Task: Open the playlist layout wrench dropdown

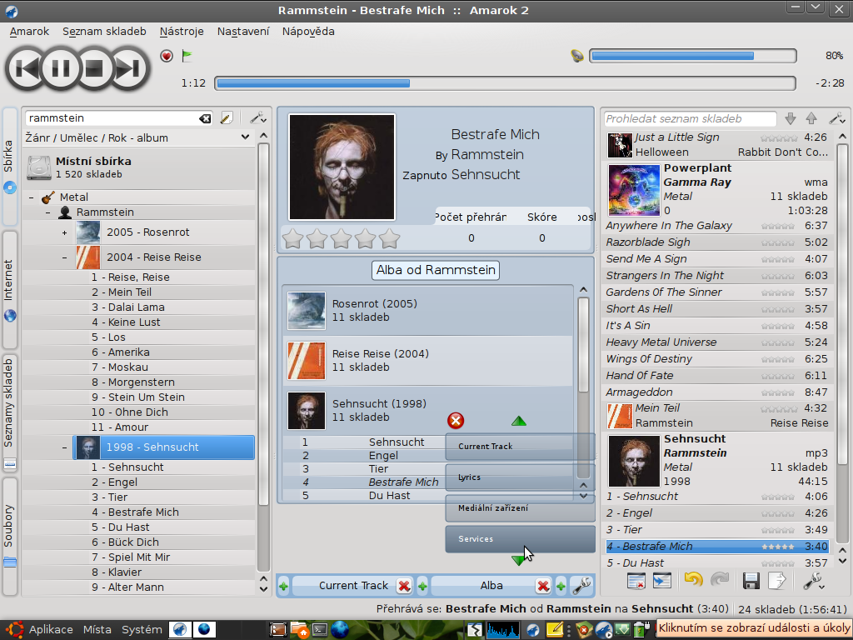Action: (813, 581)
